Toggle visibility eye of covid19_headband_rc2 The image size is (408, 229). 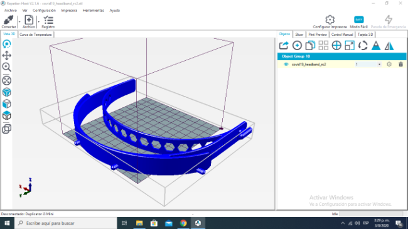[286, 64]
